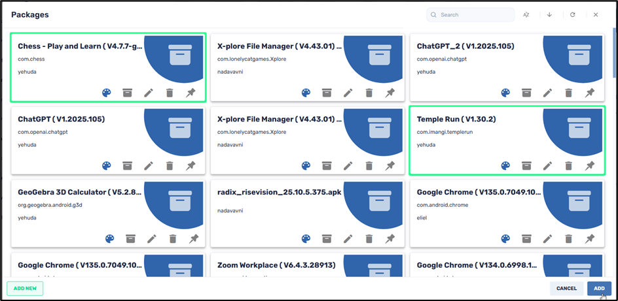Toggle alphabetical sort in the header
Screen dimensions: 618x301
pyautogui.click(x=526, y=14)
